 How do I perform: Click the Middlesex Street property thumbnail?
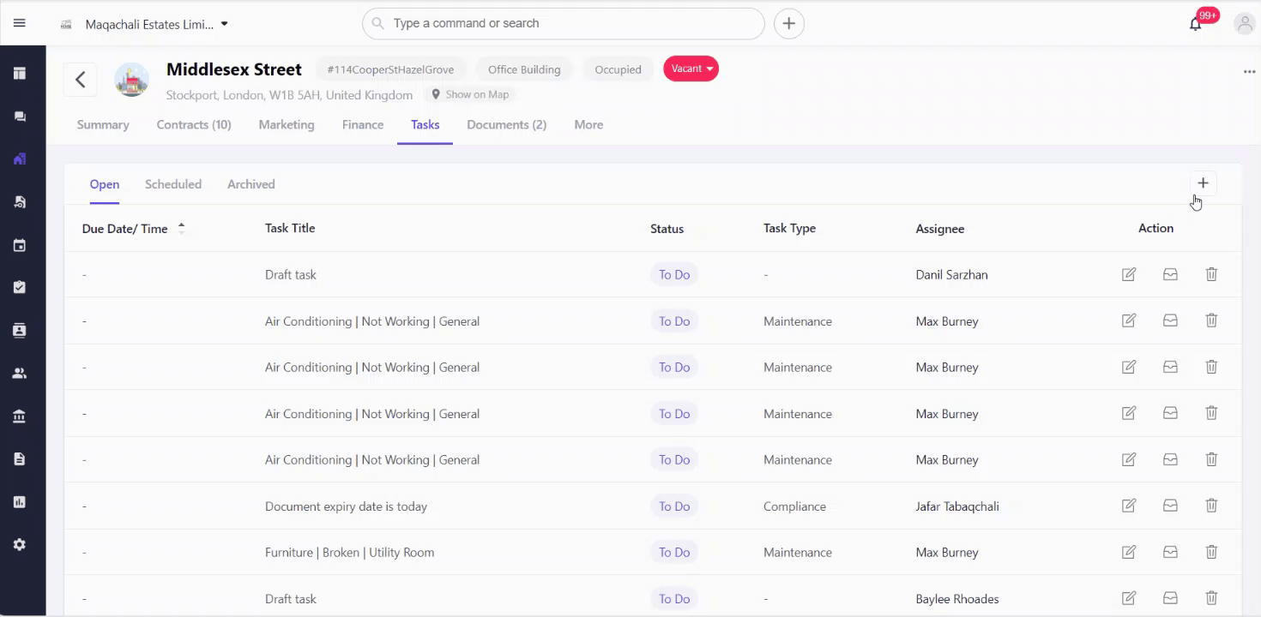pyautogui.click(x=131, y=80)
